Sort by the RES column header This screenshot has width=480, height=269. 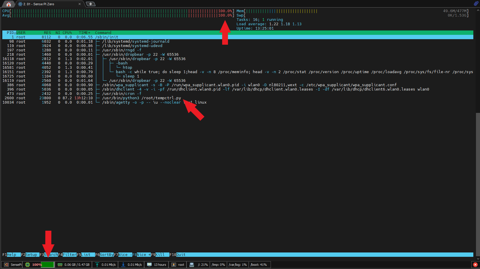click(47, 33)
